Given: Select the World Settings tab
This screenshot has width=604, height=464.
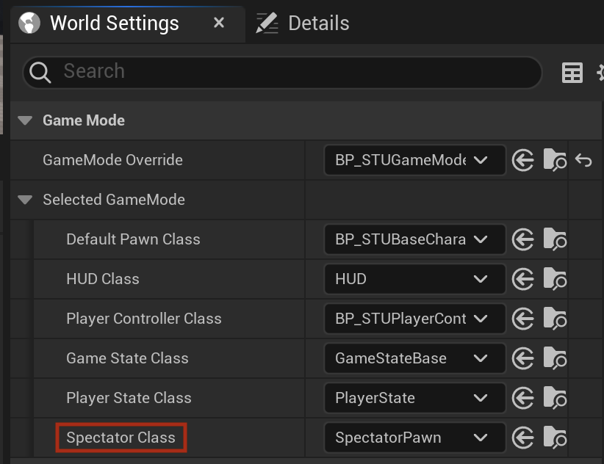Looking at the screenshot, I should click(x=115, y=23).
